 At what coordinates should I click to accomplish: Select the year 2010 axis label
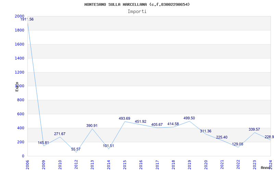[x=60, y=165]
